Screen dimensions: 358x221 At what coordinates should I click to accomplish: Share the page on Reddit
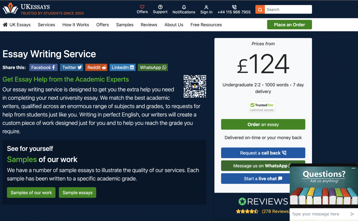[97, 68]
